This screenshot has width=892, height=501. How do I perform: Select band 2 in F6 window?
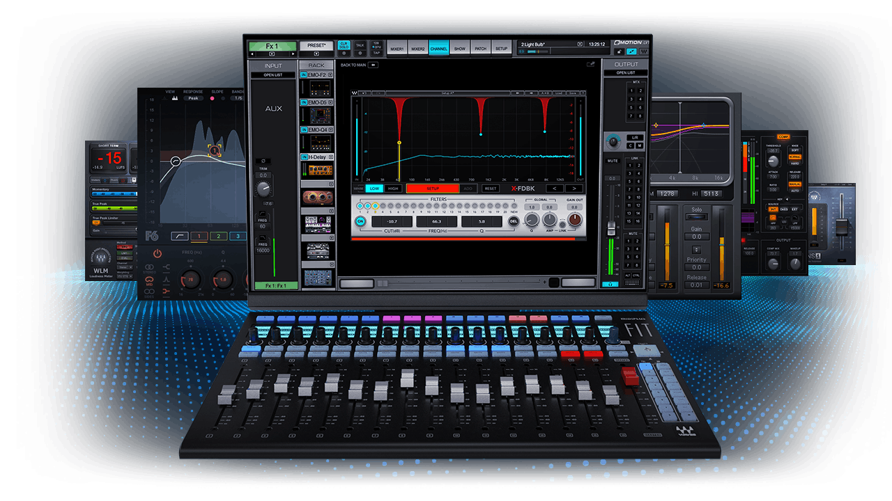tap(218, 236)
